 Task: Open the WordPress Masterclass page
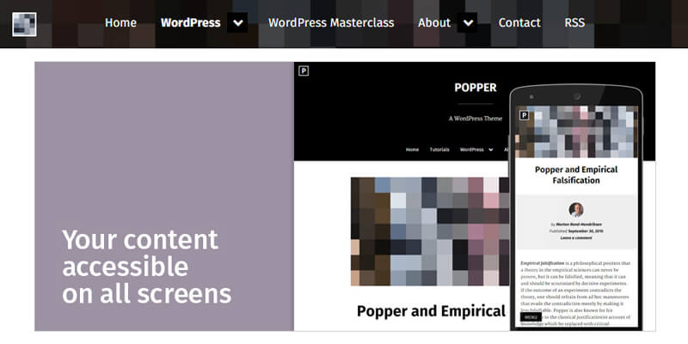click(331, 23)
